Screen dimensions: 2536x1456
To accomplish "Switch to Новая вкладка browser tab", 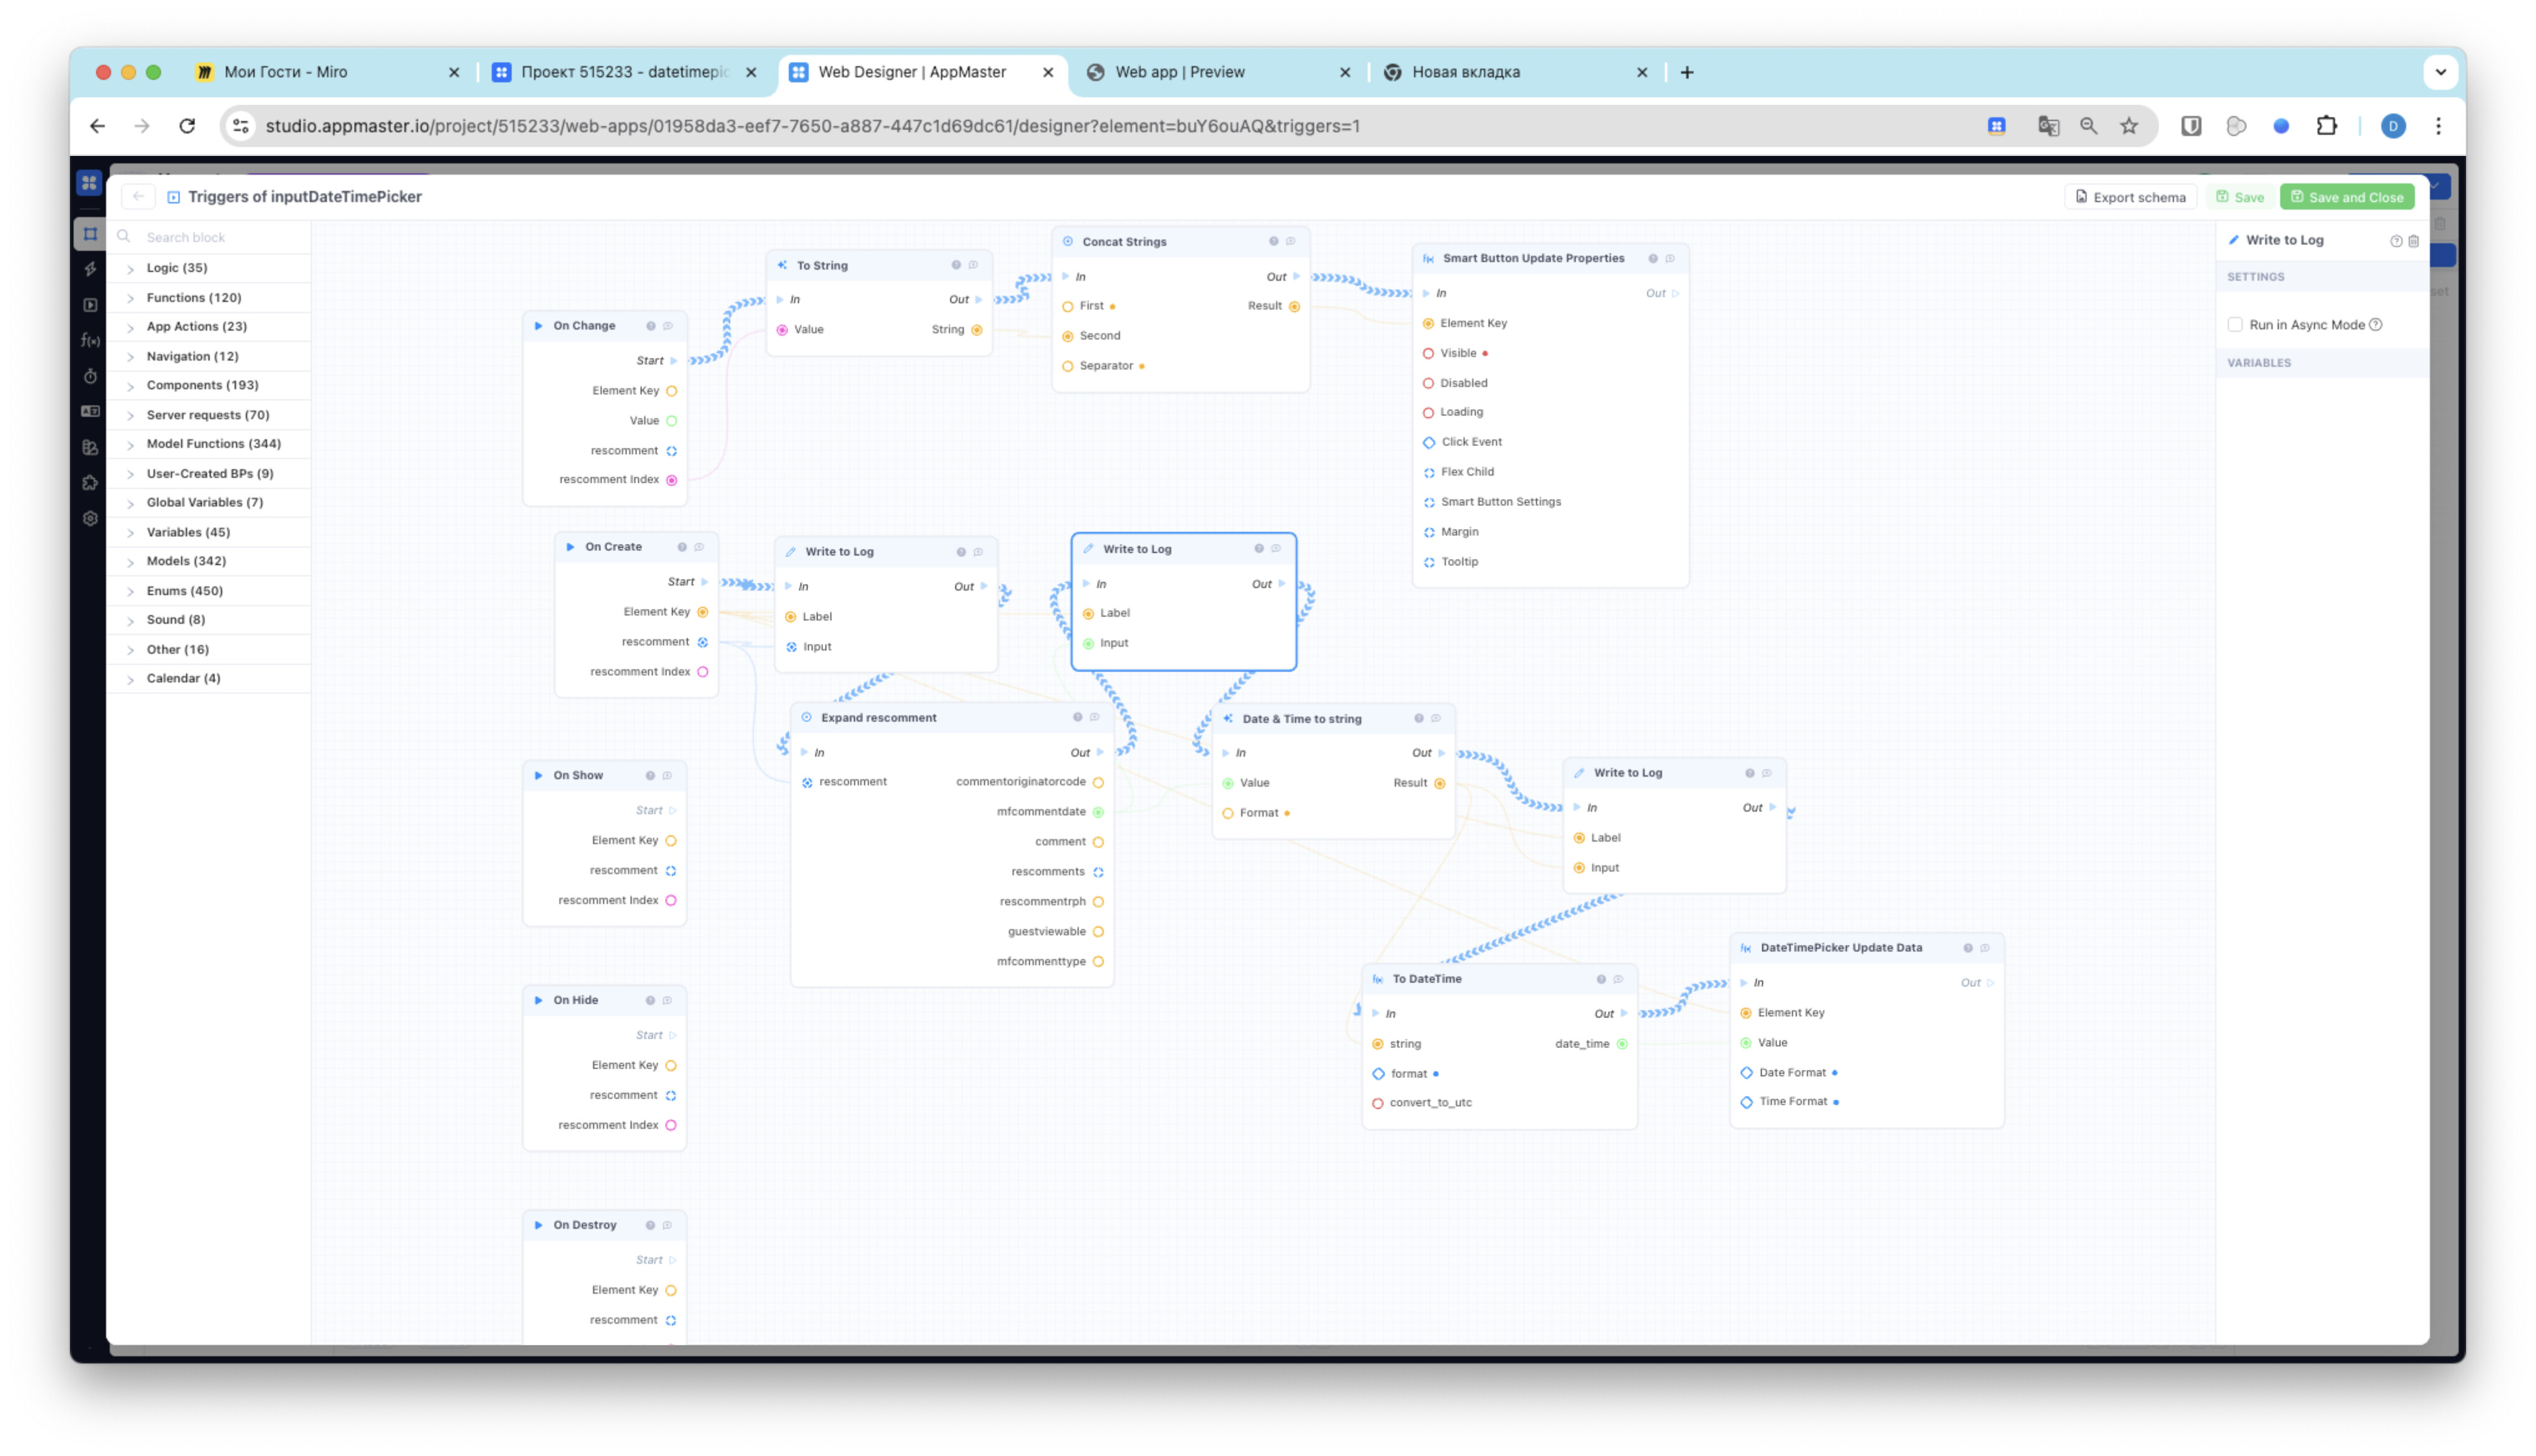I will [x=1515, y=72].
